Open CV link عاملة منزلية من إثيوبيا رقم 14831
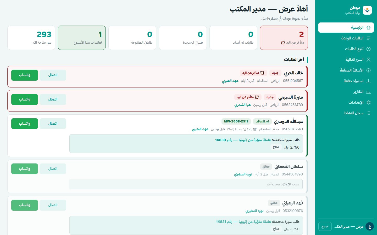 click(x=243, y=222)
